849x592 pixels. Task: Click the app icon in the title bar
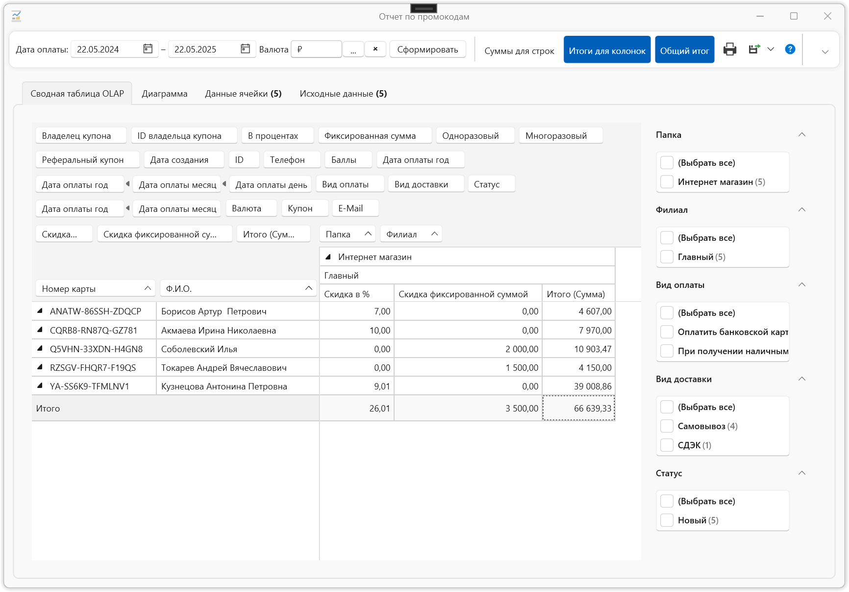click(16, 16)
